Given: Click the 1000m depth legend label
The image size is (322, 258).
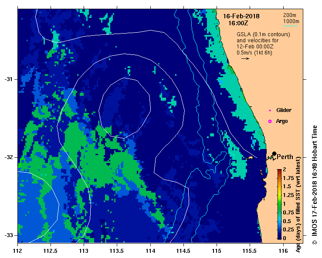Looking at the screenshot, I should pos(291,21).
